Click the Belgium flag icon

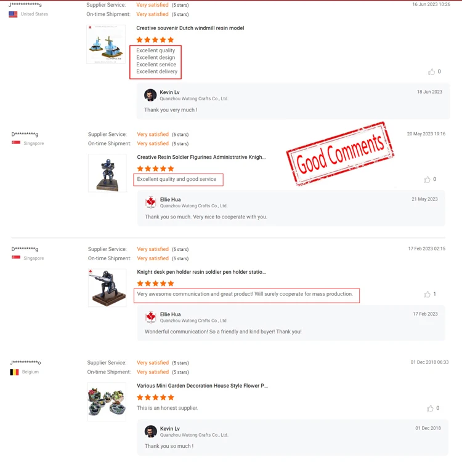pos(14,372)
